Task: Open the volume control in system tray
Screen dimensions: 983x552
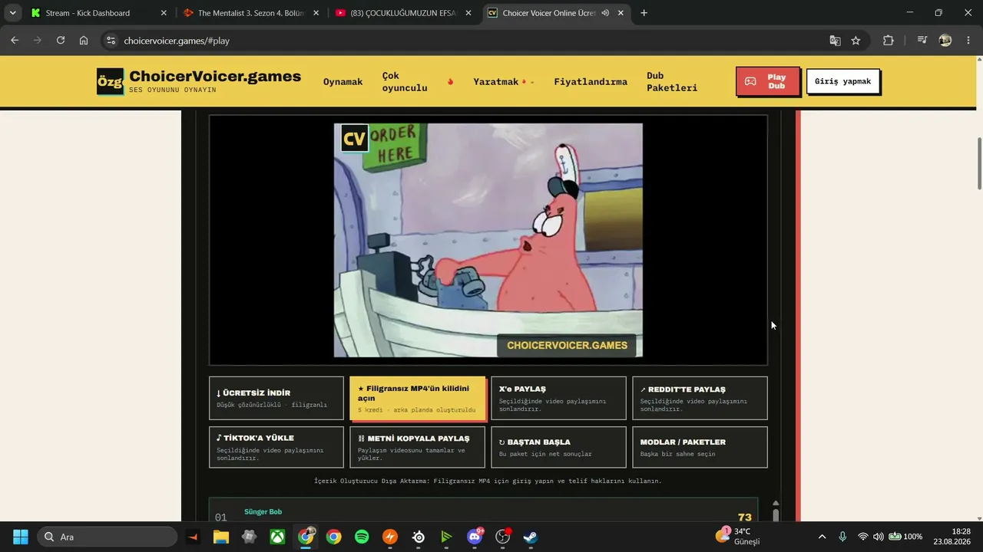Action: click(878, 537)
